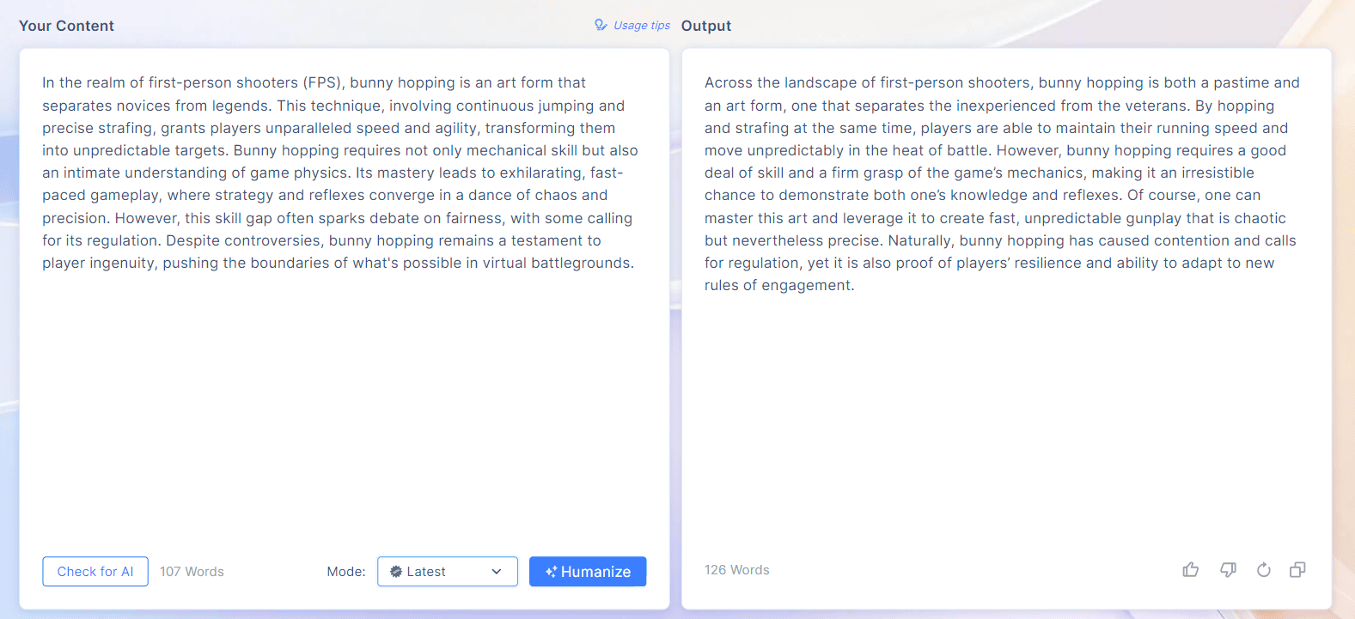1355x619 pixels.
Task: Click the lightbulb icon beside Usage tips
Action: point(601,26)
